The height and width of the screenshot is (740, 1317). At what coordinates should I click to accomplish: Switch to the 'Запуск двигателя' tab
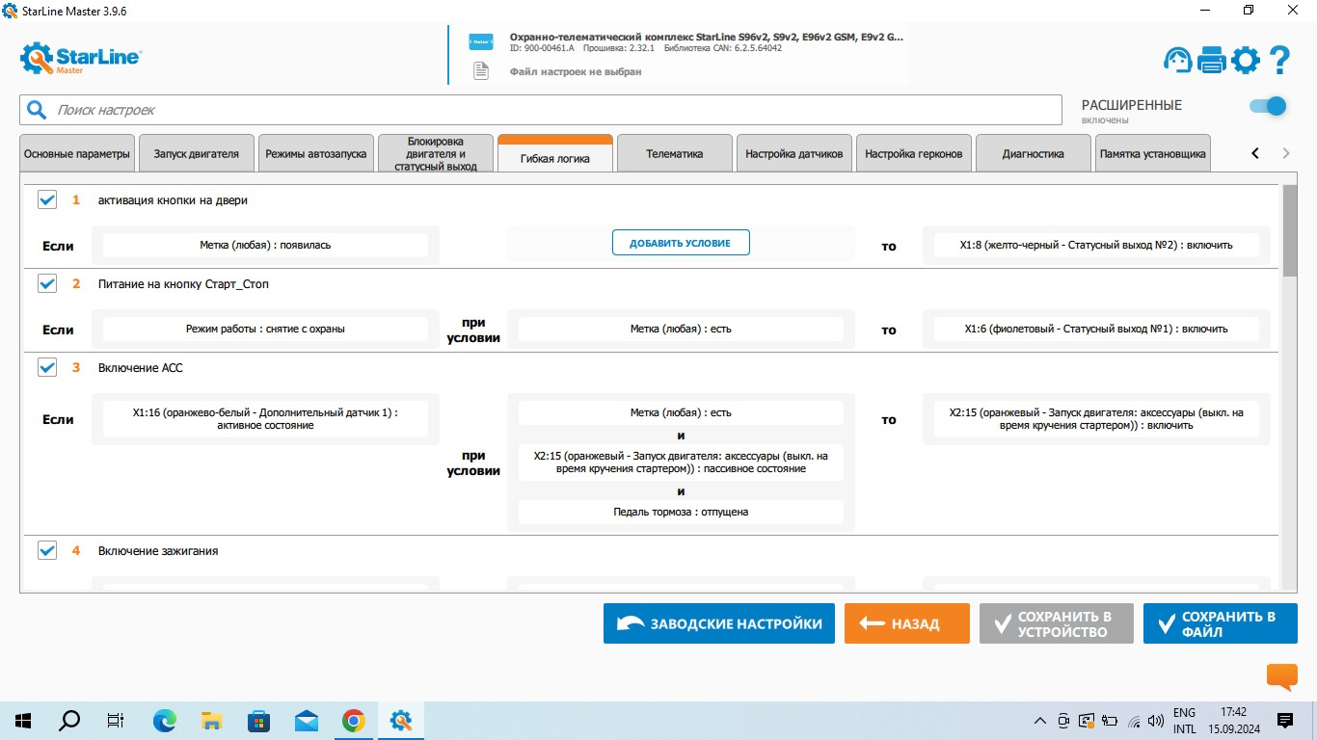(197, 154)
